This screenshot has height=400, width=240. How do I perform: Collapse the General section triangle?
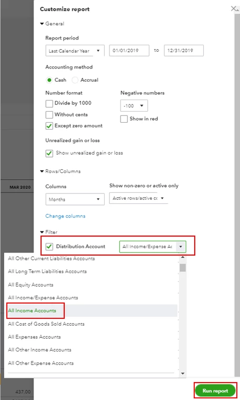[42, 24]
